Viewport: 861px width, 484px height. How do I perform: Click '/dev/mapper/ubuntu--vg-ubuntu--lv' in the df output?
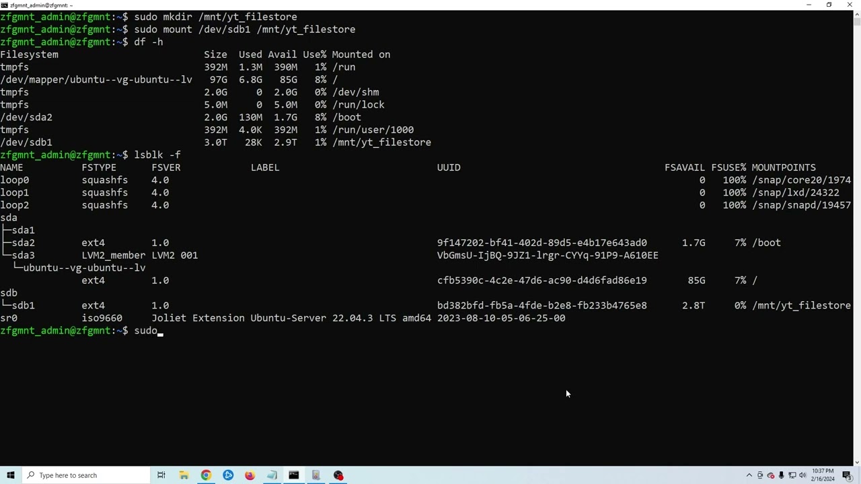(96, 80)
